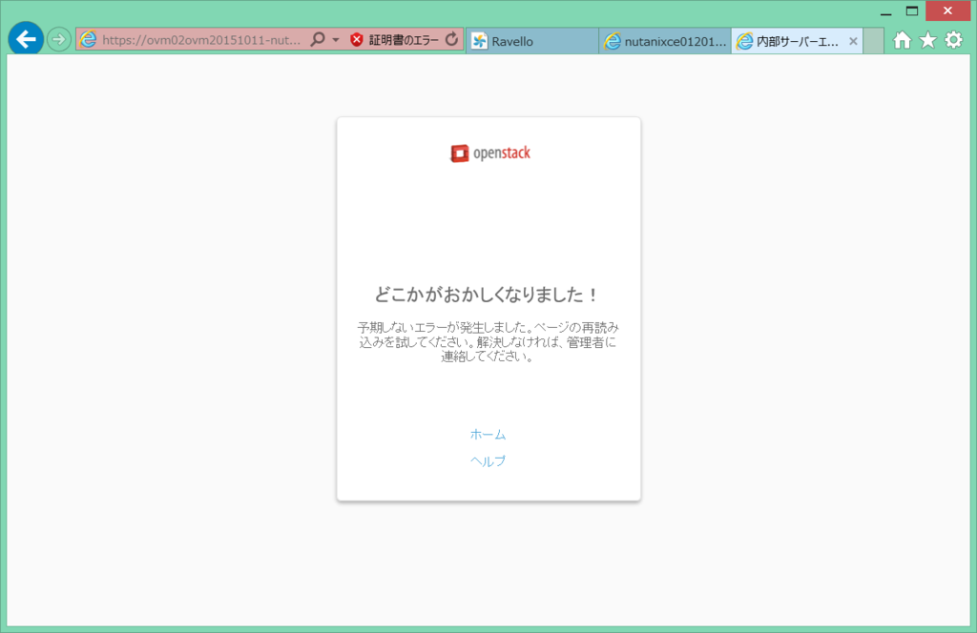This screenshot has width=977, height=633.
Task: Follow the ヘルプ link
Action: pos(488,460)
